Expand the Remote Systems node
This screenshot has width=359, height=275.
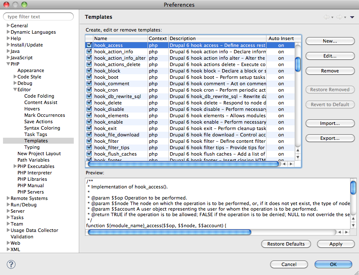[8, 198]
